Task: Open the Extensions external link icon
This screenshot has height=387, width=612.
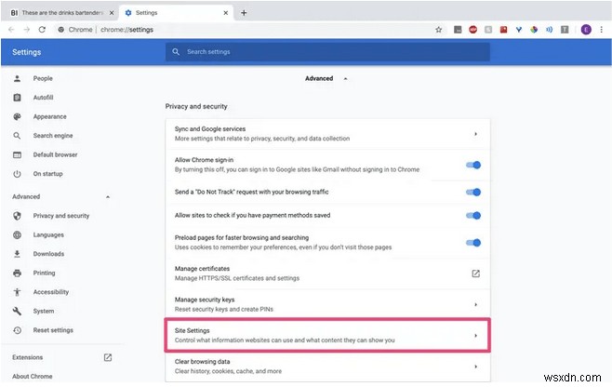Action: pyautogui.click(x=108, y=357)
